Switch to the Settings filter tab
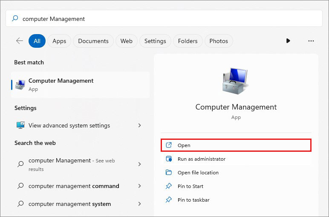Viewport: 329px width, 217px height. tap(155, 41)
